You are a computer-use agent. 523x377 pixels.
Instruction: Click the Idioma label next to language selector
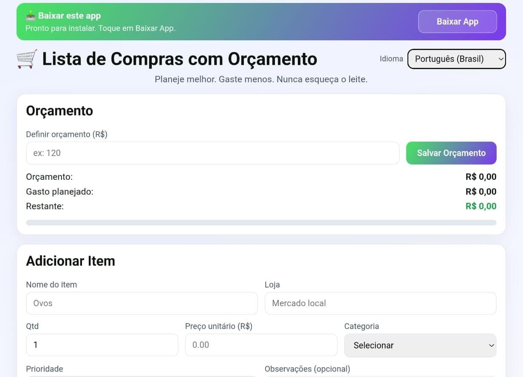391,59
